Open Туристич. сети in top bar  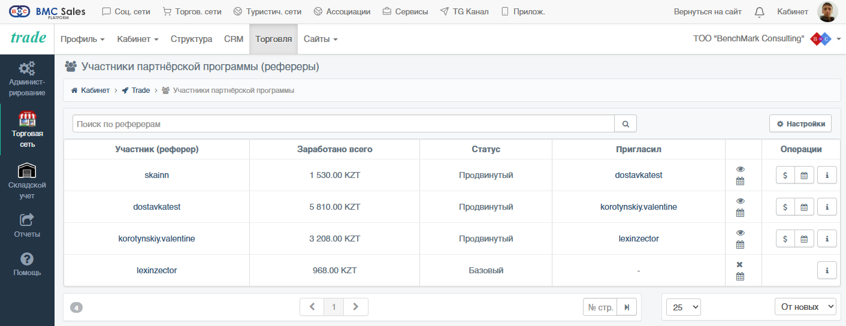(267, 11)
